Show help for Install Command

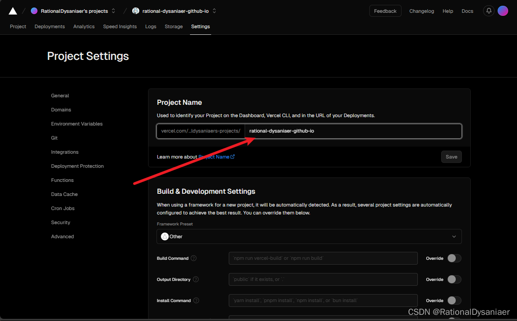[x=196, y=301]
